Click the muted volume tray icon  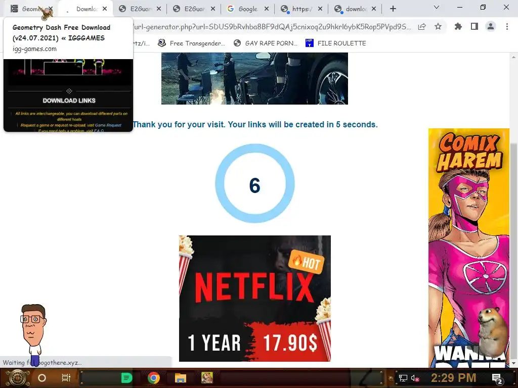pyautogui.click(x=415, y=378)
